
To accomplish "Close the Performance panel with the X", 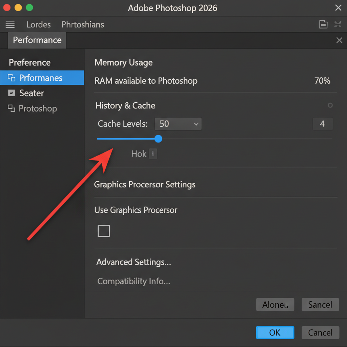I will click(x=339, y=40).
